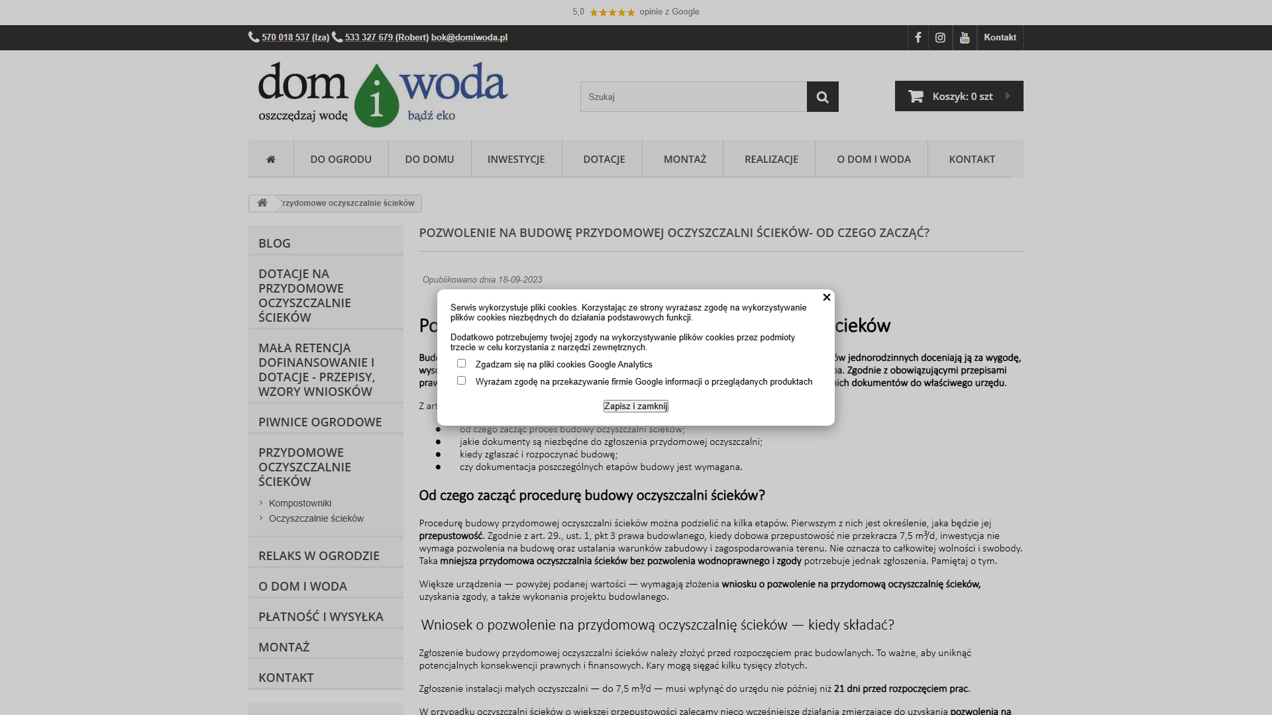
Task: Open the Facebook page icon
Action: (918, 38)
